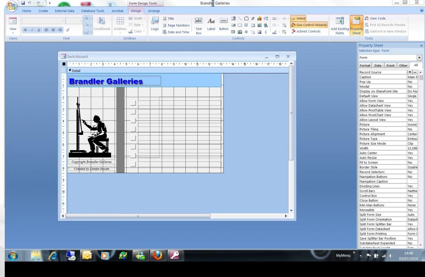Select the Format tab in Property Sheet
425x277 pixels.
[x=365, y=65]
